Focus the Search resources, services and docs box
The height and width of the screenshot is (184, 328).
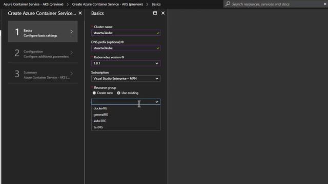(x=276, y=4)
